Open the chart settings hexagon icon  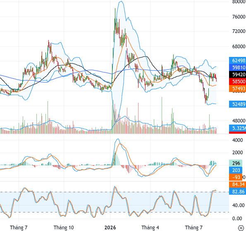tap(241, 228)
